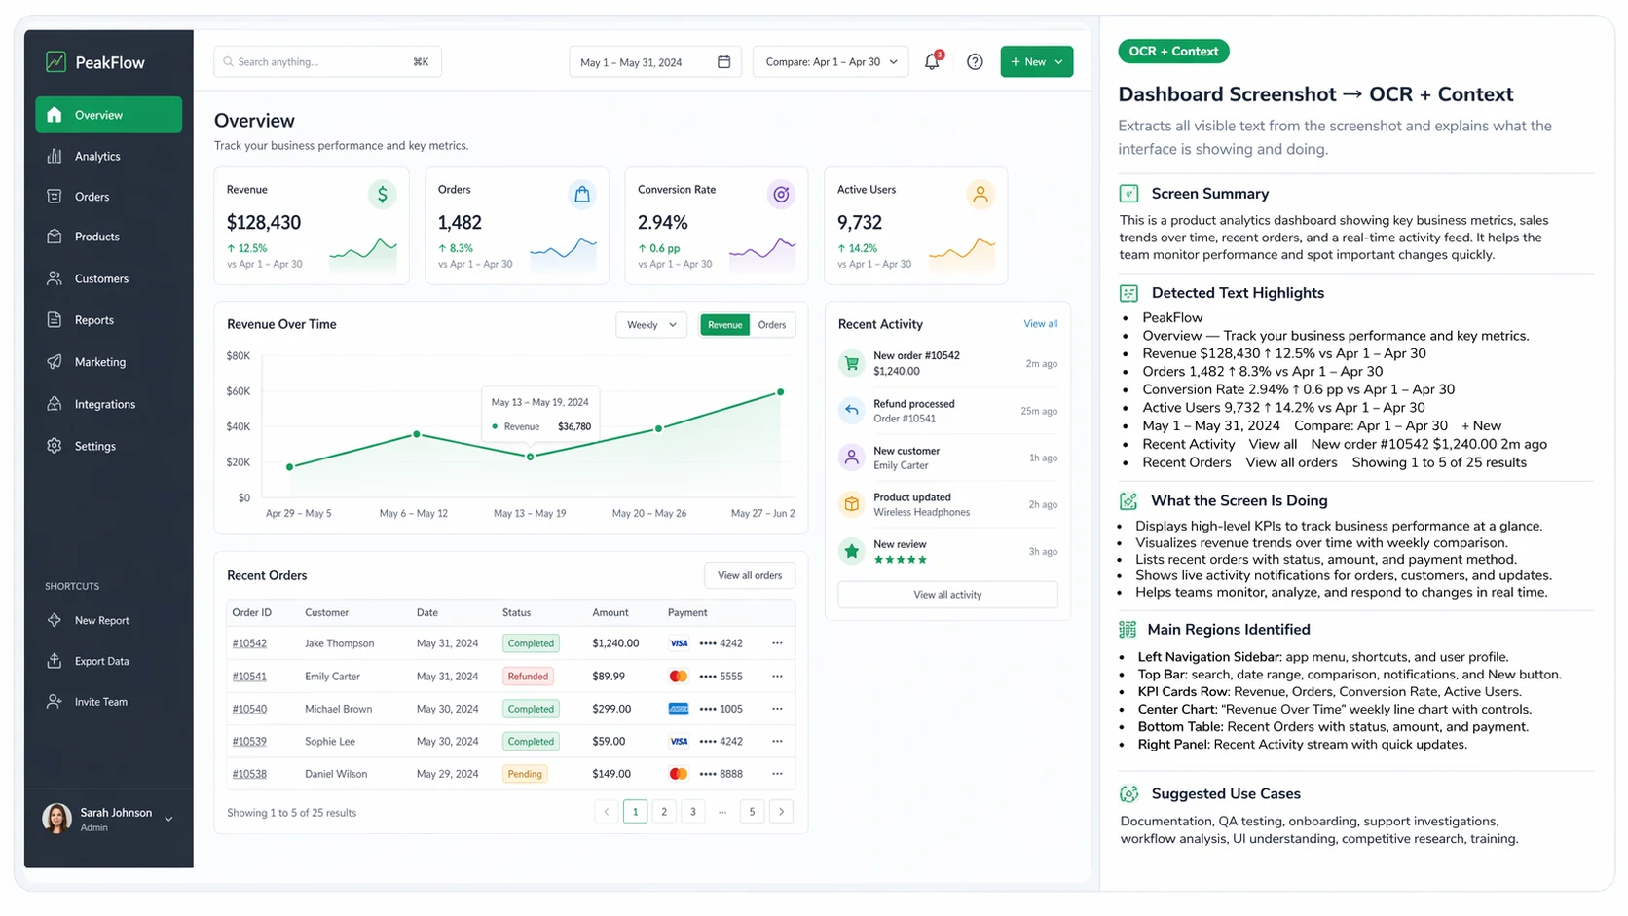Click the View all orders button
This screenshot has width=1628, height=916.
coord(749,575)
